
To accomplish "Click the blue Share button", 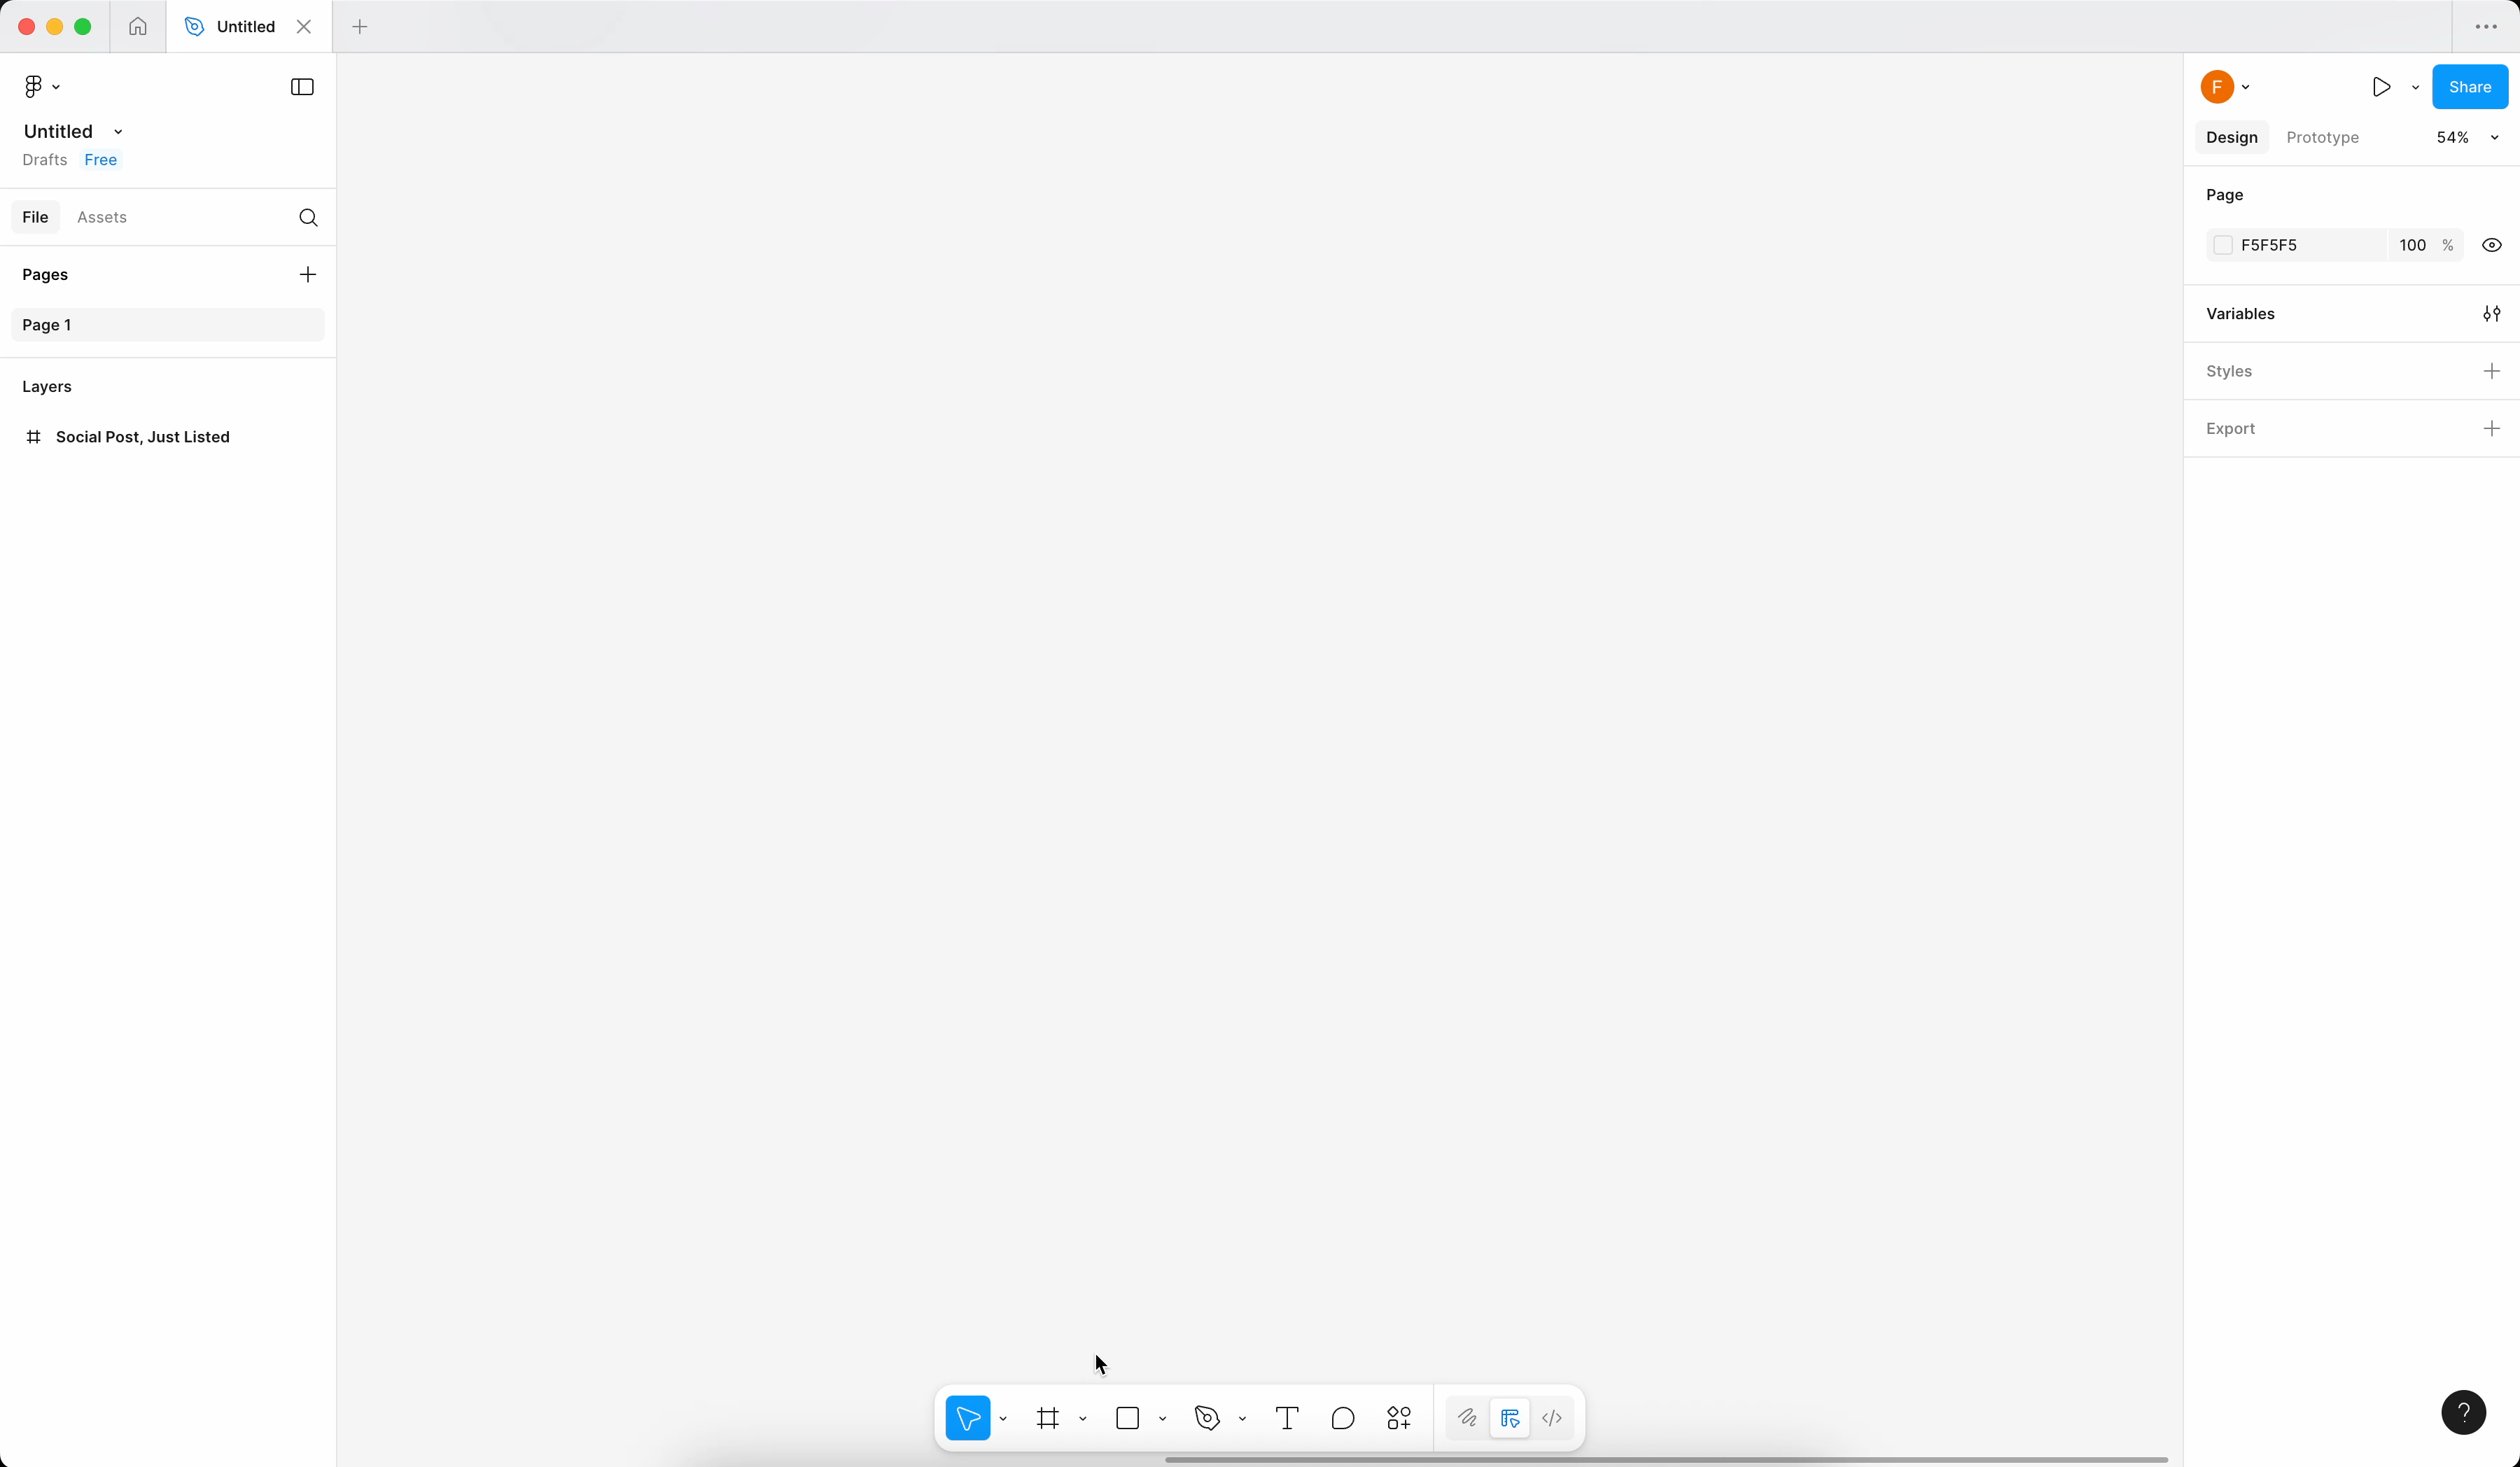I will click(x=2469, y=87).
